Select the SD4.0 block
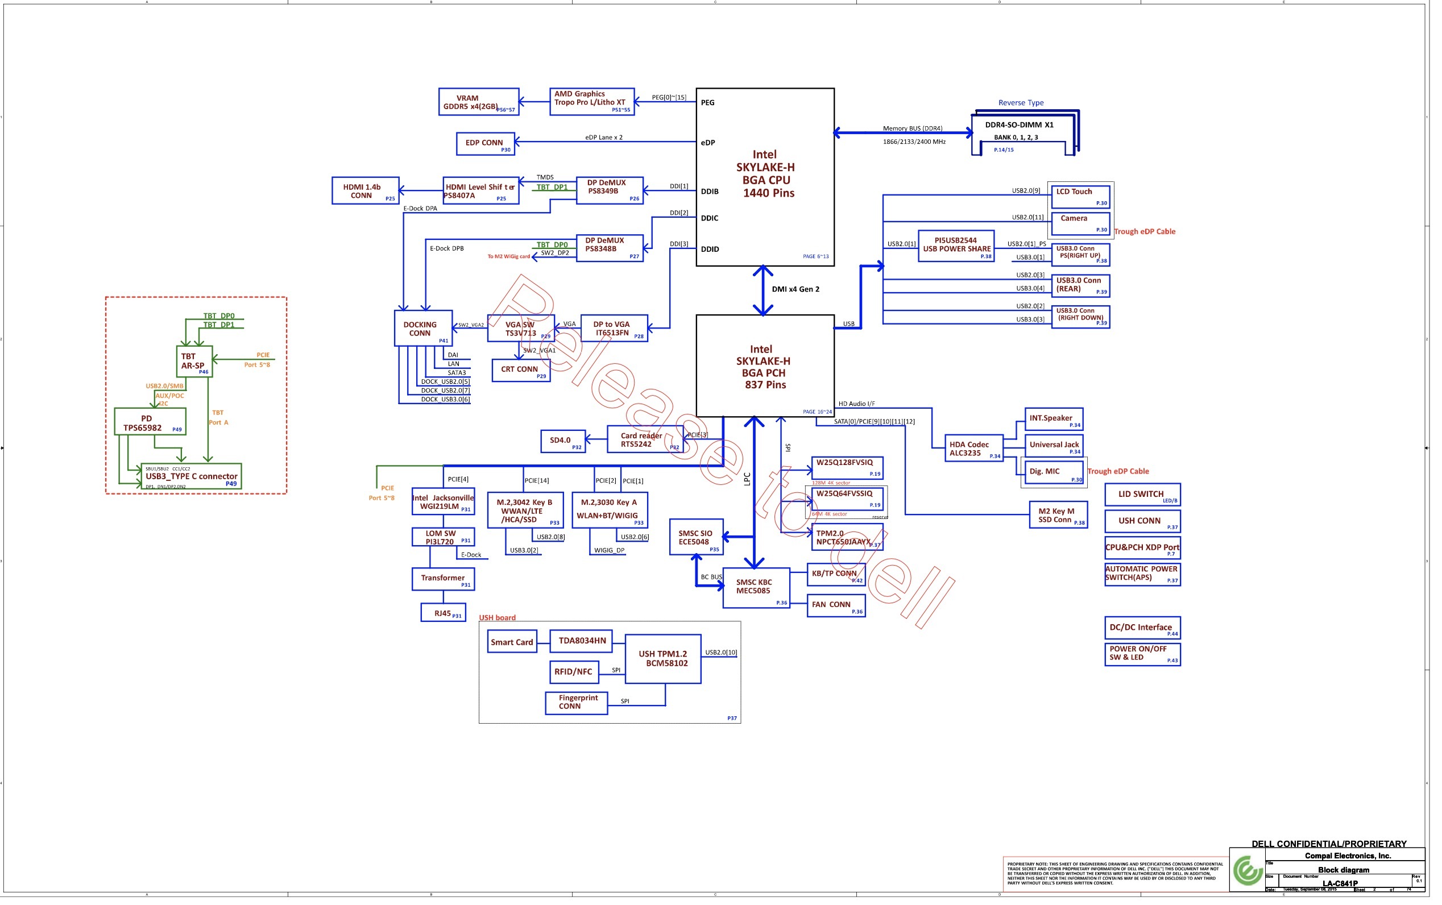1442x905 pixels. (x=563, y=442)
